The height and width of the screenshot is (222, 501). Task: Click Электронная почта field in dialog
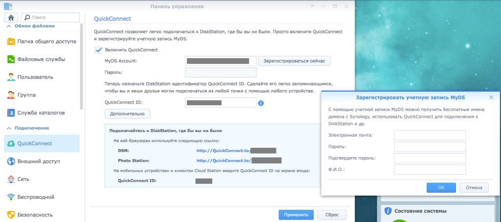[x=430, y=135]
